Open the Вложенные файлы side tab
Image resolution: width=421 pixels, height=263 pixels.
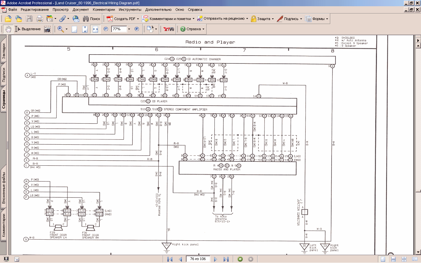4,187
